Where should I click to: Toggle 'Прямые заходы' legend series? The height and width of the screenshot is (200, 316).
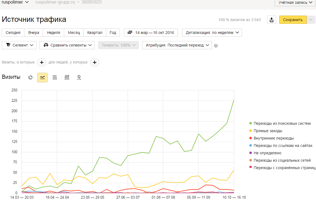pyautogui.click(x=268, y=131)
